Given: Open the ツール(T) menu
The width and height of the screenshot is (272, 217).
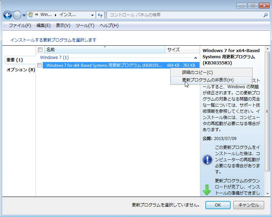Looking at the screenshot, I should point(85,26).
